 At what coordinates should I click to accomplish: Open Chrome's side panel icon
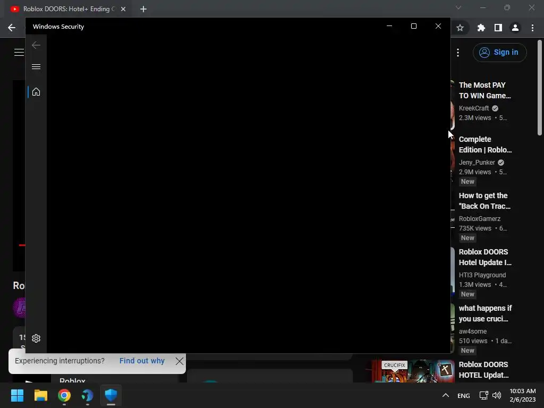pos(498,28)
